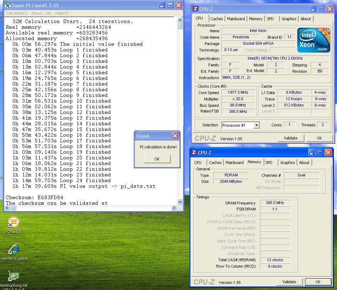Minimize the top CPU-Z window
The height and width of the screenshot is (290, 337).
(x=313, y=9)
